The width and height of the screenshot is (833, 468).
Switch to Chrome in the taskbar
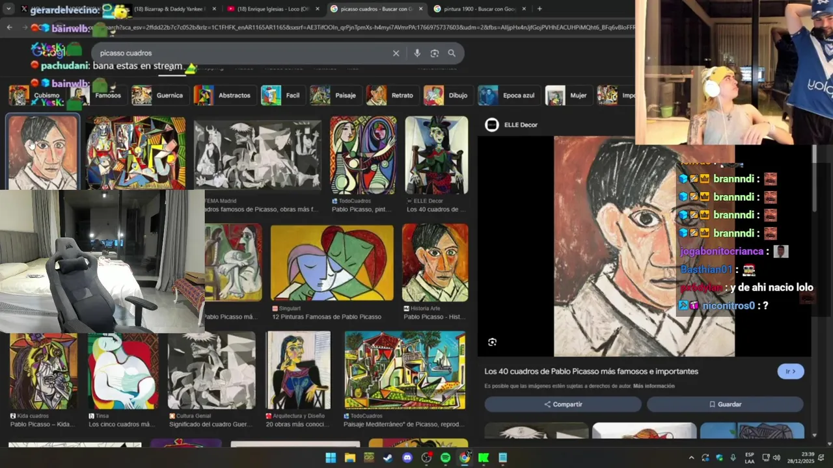point(465,458)
